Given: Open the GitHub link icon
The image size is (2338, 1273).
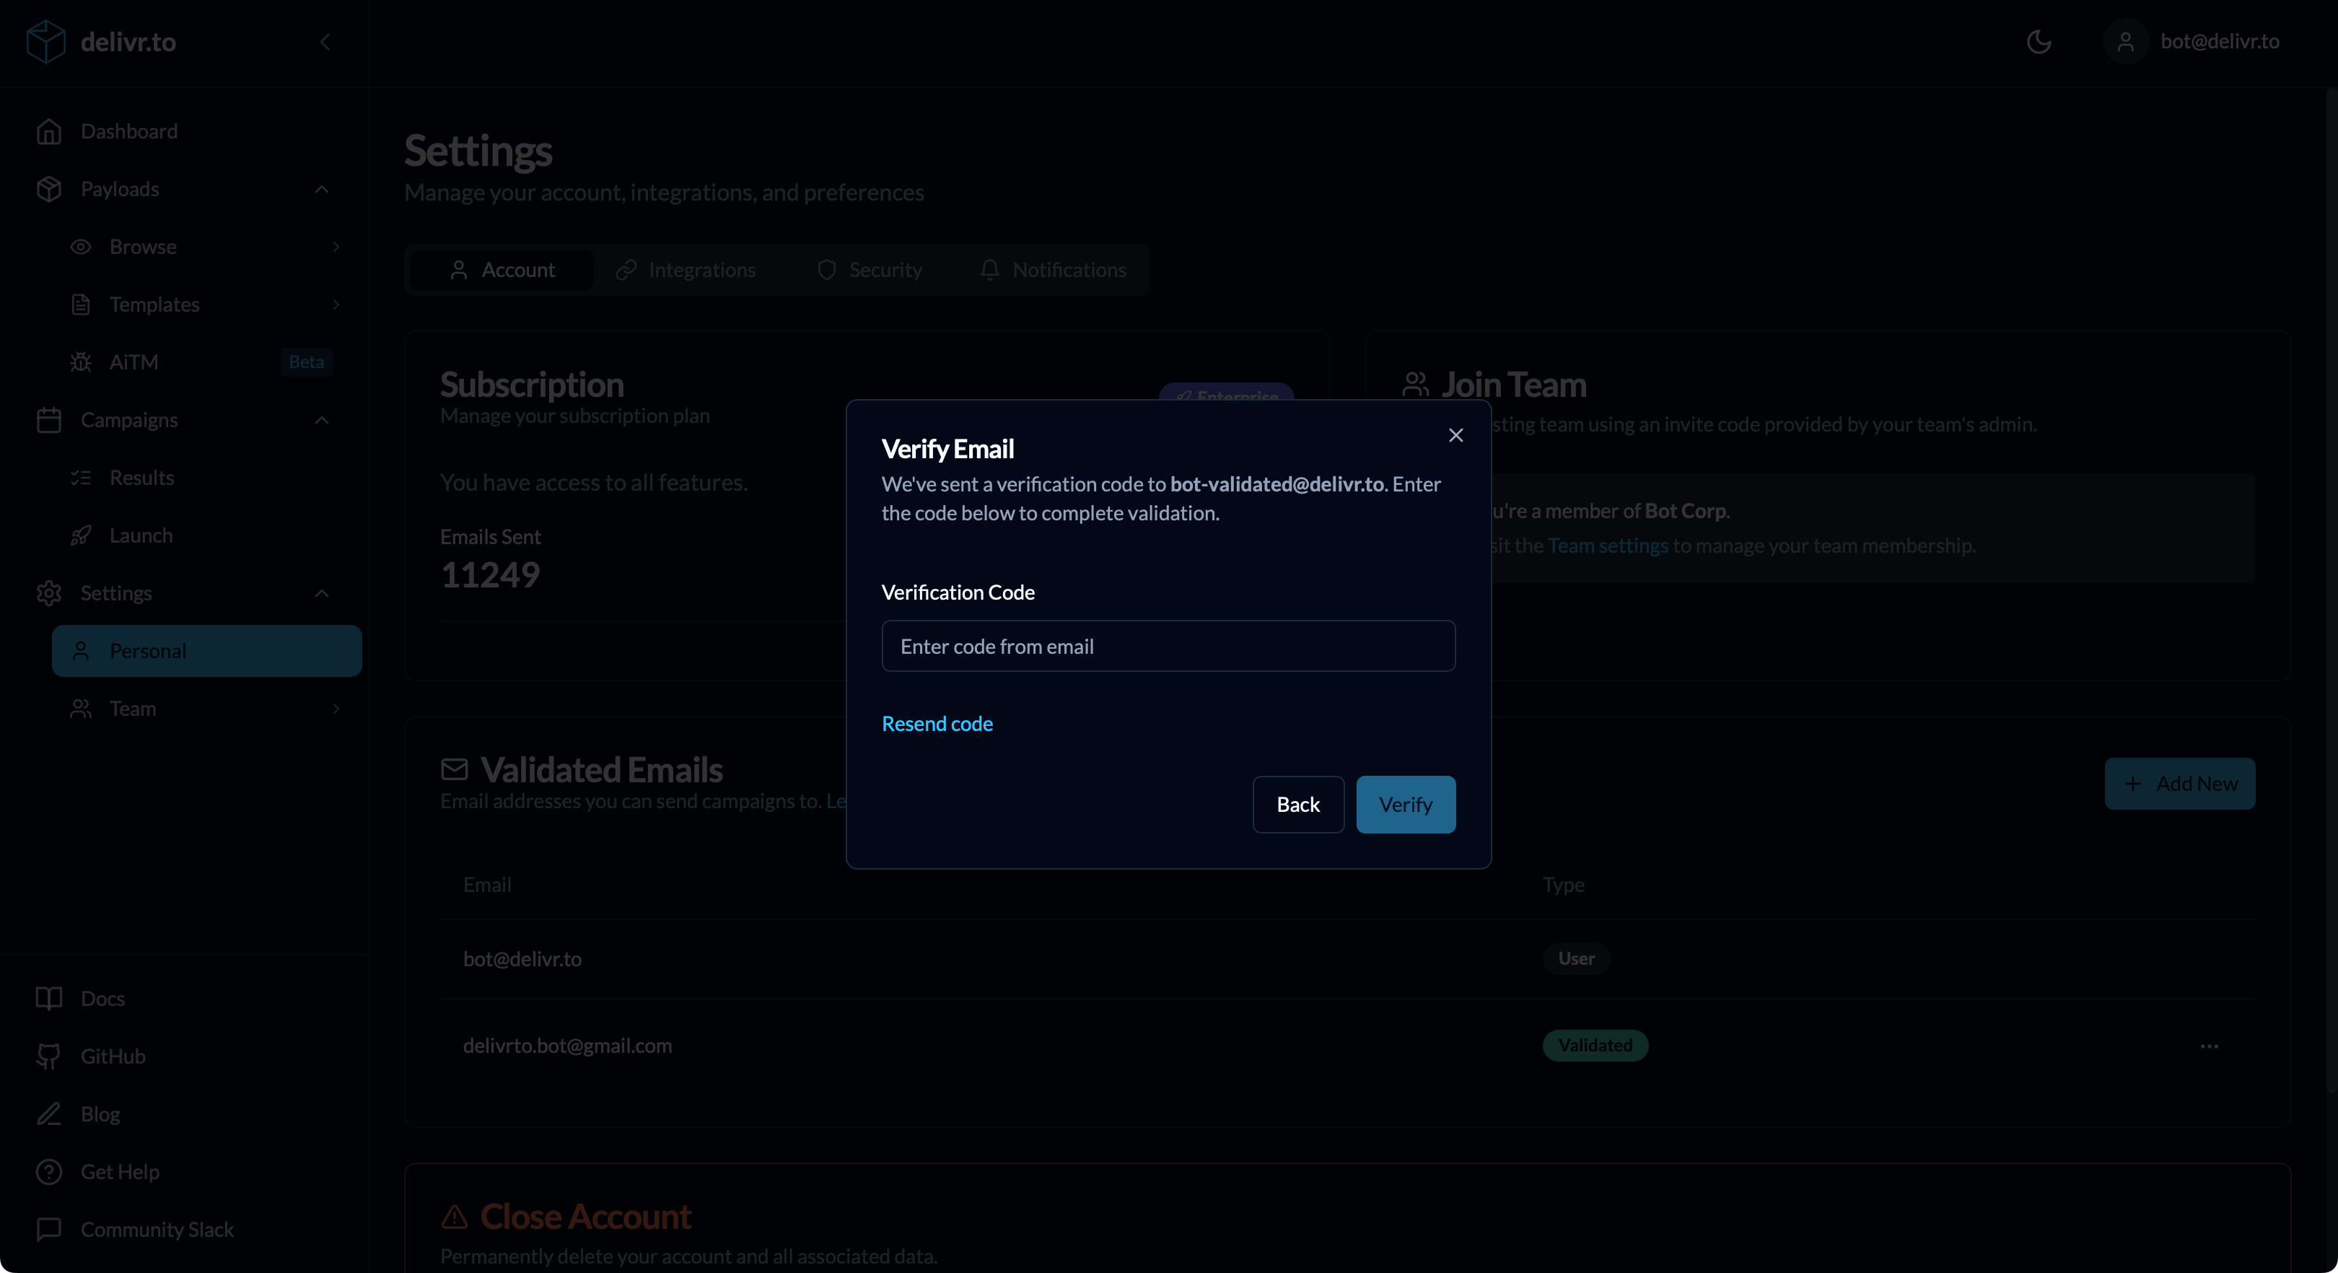Looking at the screenshot, I should [49, 1056].
